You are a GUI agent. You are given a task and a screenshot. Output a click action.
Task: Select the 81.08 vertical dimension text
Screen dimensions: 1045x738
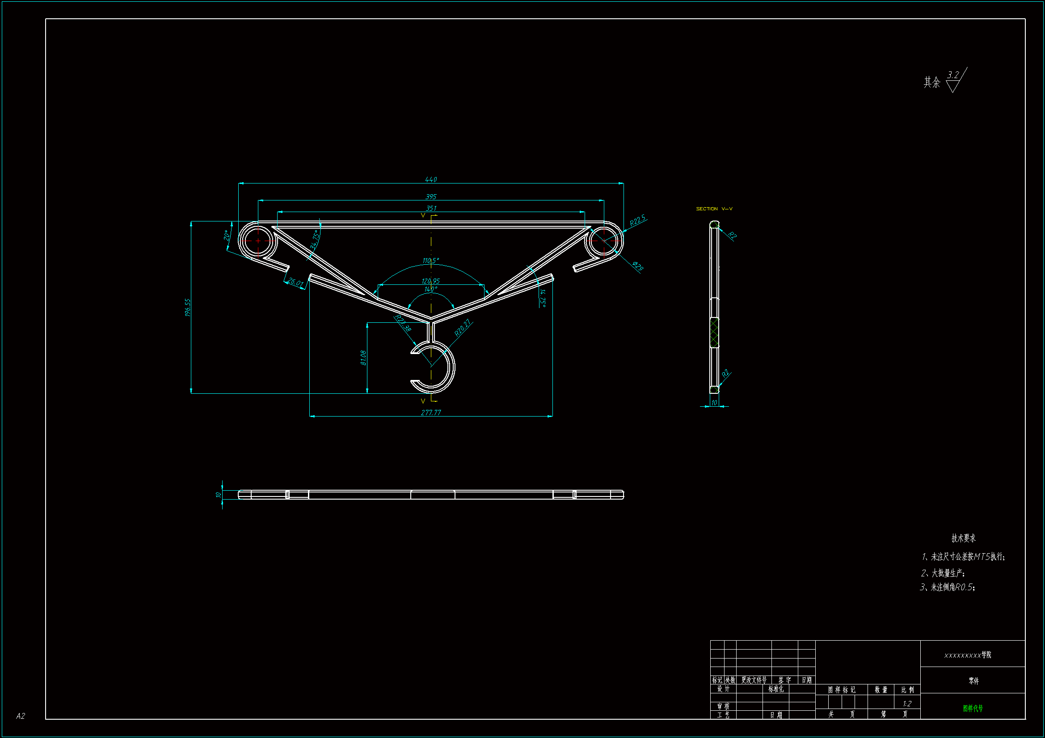point(363,358)
